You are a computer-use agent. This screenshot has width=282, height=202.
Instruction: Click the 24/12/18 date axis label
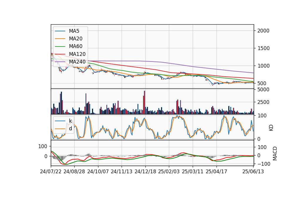[x=145, y=172]
